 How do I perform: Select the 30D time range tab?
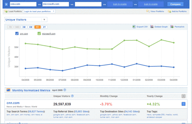pyautogui.click(x=17, y=27)
